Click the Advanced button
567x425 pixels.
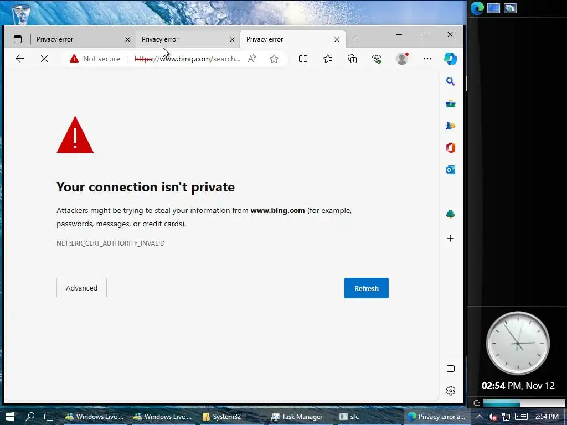pos(81,288)
